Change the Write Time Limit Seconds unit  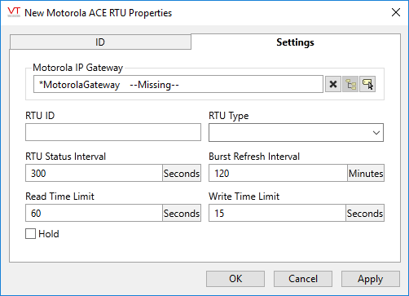coord(365,213)
